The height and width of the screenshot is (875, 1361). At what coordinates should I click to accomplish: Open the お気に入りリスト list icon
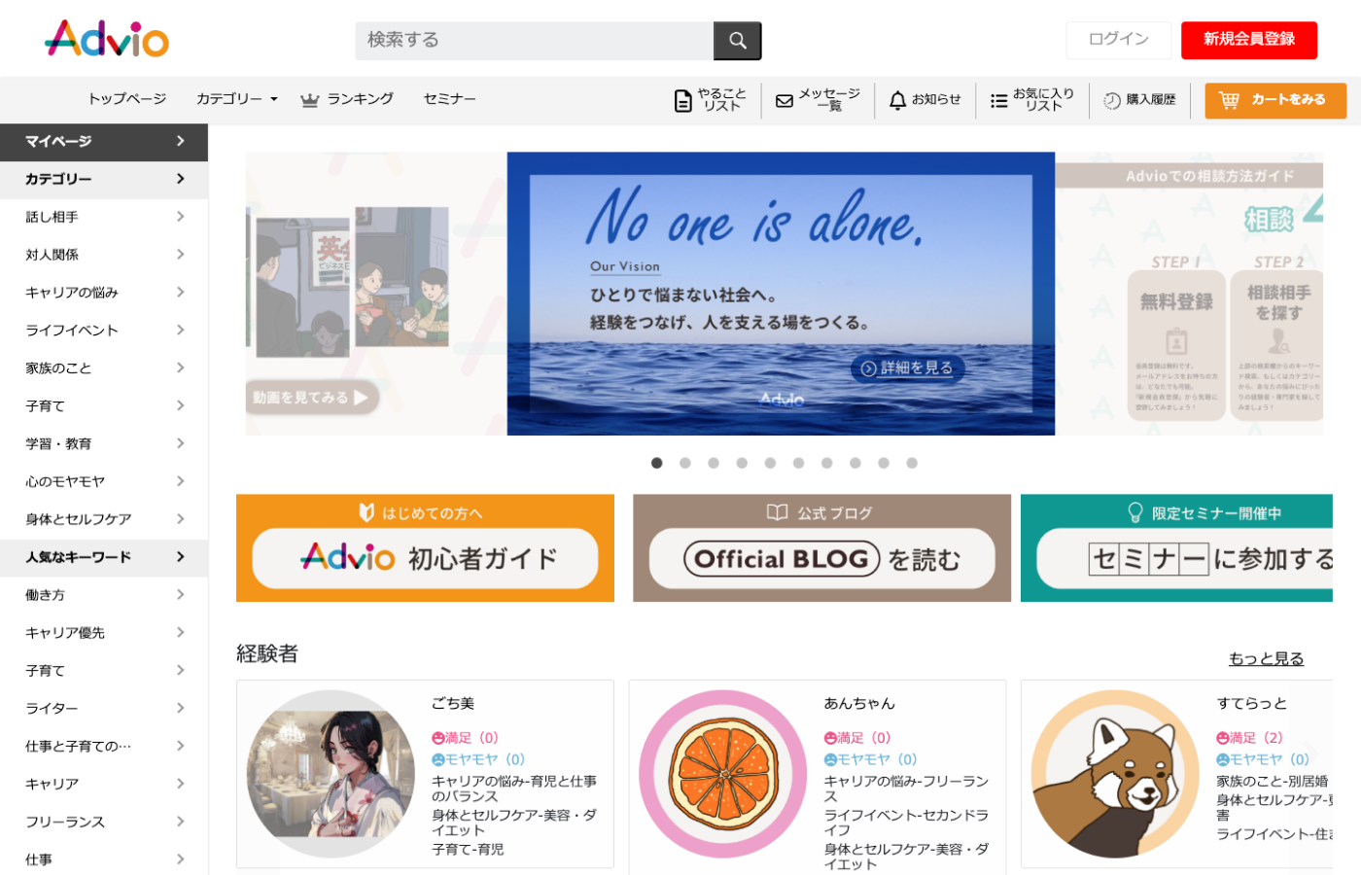click(998, 100)
